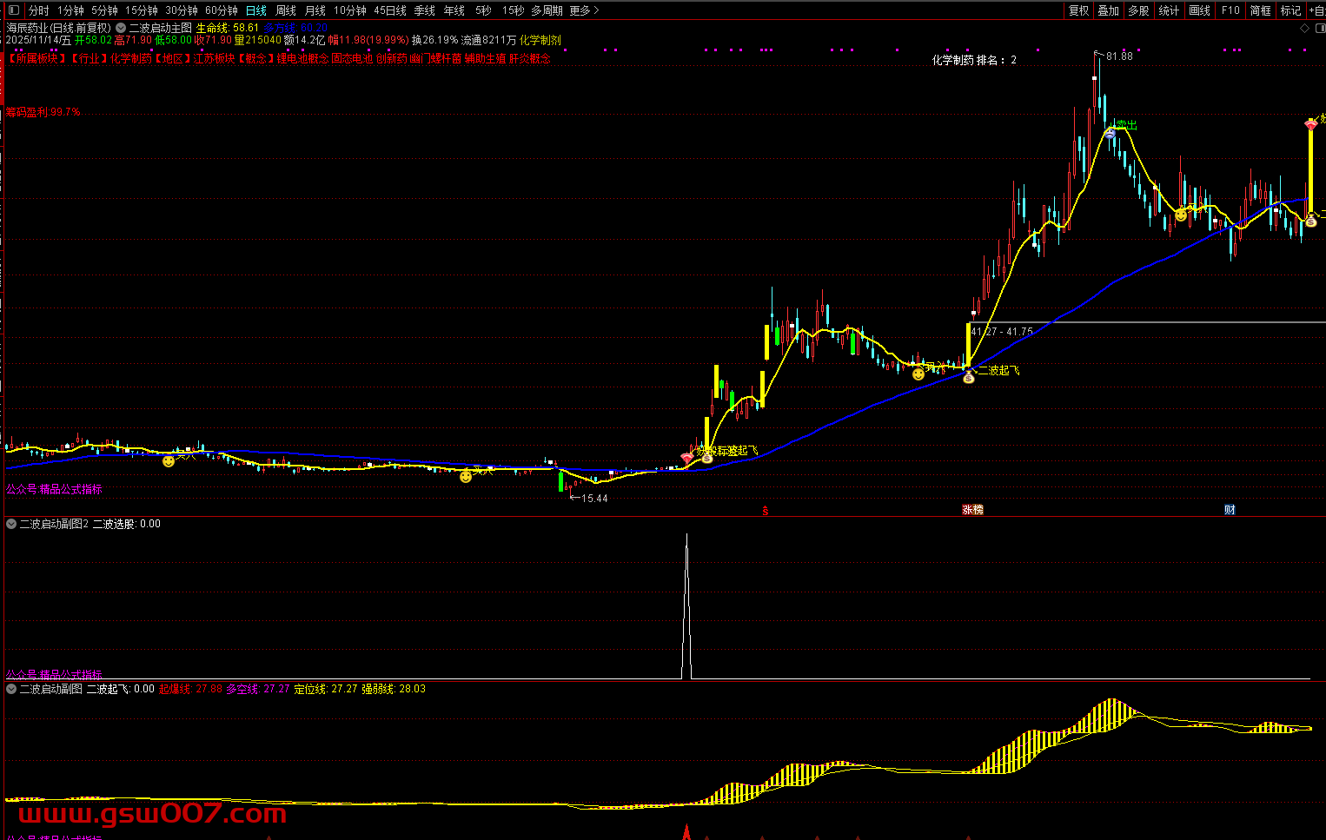Toggle 简框 simple frame view
1326x840 pixels.
(1260, 10)
